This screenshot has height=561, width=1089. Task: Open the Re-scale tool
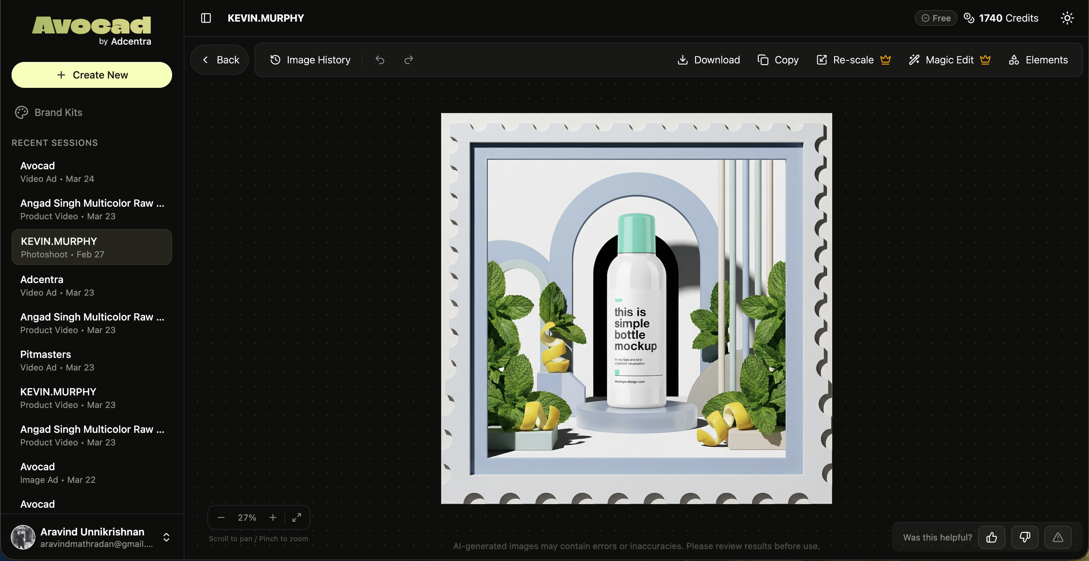click(853, 60)
